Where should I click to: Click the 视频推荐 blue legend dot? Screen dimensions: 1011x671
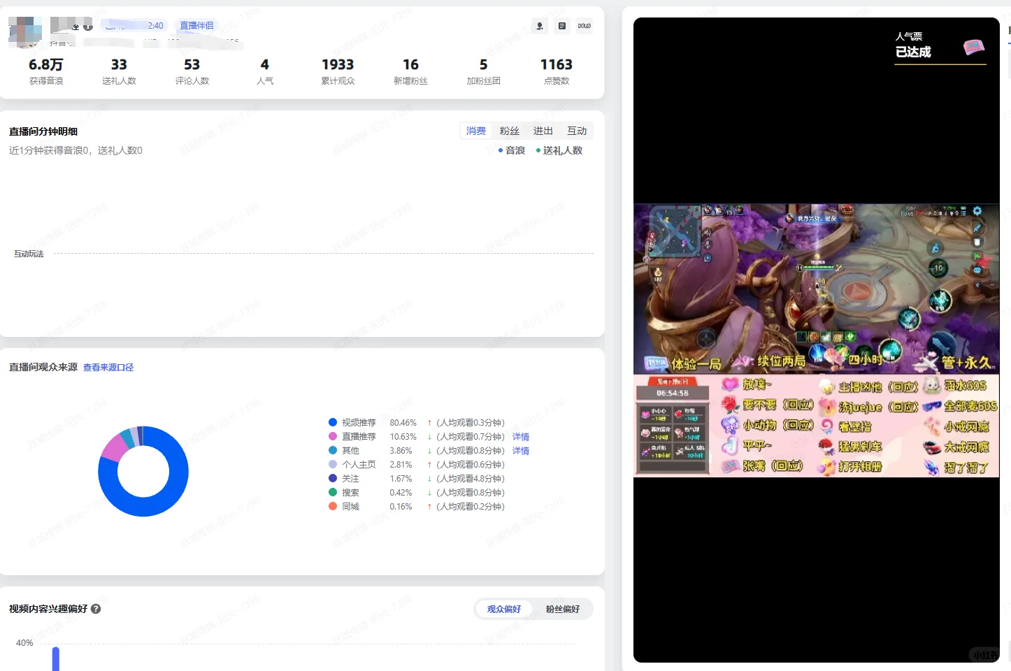333,422
